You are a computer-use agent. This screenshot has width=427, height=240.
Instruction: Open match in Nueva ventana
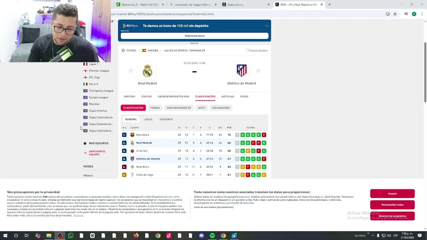click(257, 50)
